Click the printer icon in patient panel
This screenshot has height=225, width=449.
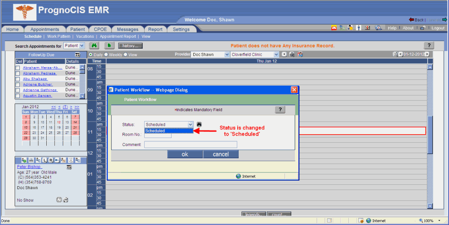31,160
